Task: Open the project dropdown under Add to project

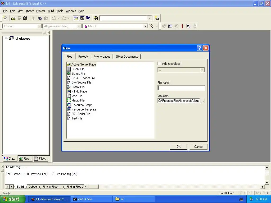Action: [202, 70]
